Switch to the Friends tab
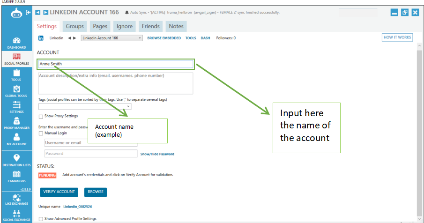 point(150,26)
